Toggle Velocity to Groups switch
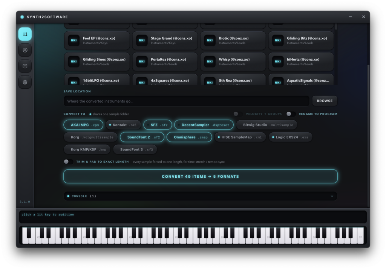This screenshot has height=269, width=386. point(238,114)
